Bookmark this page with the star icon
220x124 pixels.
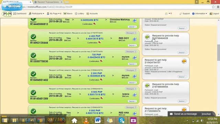[x=213, y=7]
